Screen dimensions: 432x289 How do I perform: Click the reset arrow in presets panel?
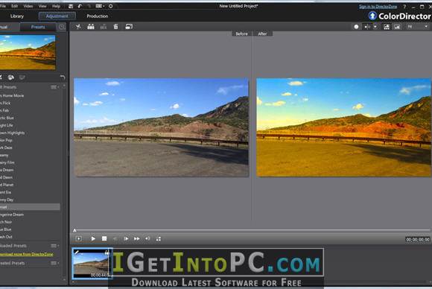pos(63,77)
